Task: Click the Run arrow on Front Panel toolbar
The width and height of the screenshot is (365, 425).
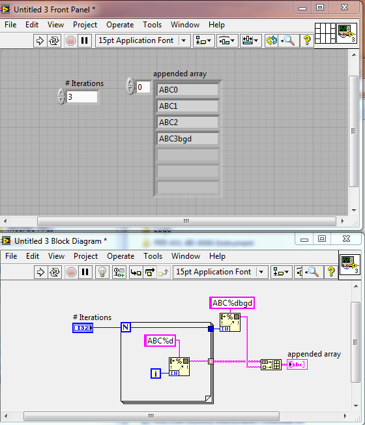Action: pos(40,40)
